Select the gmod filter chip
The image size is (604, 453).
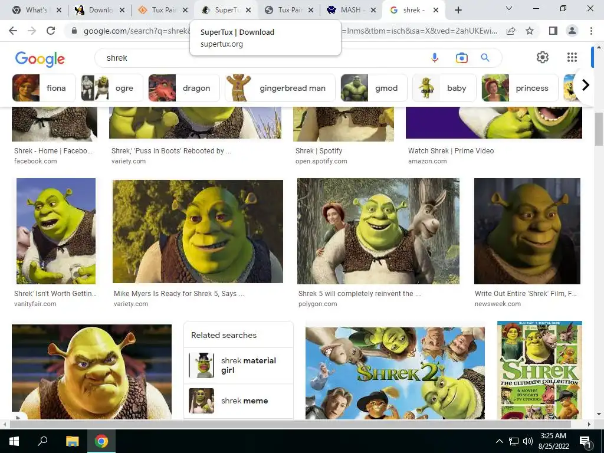[373, 88]
